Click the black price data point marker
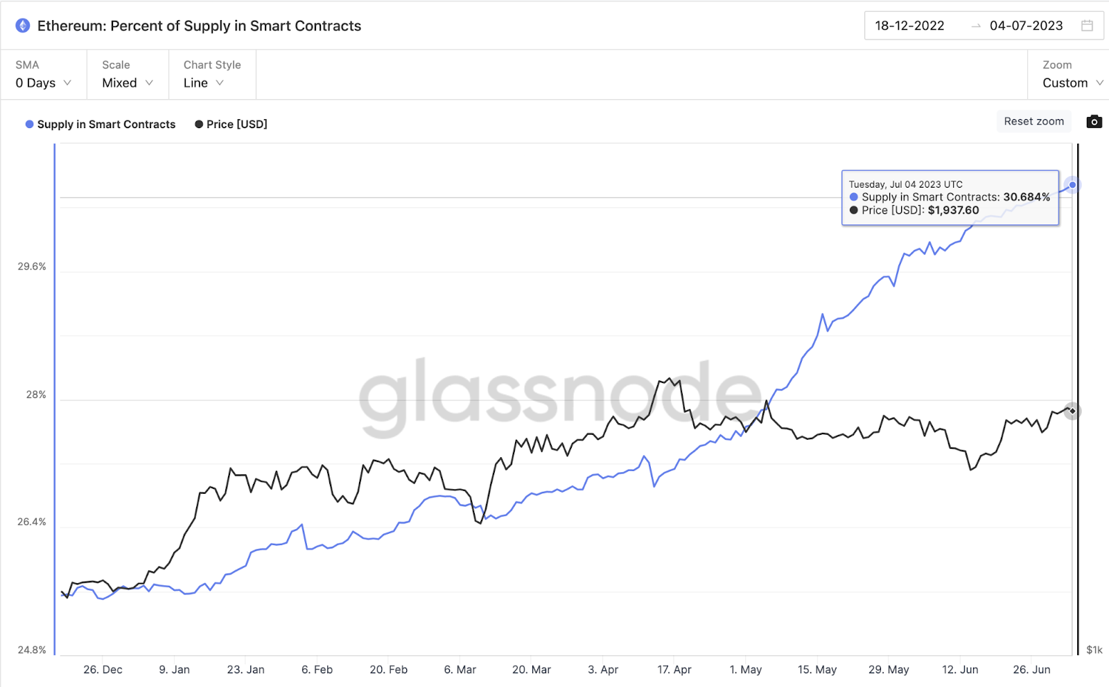Image resolution: width=1109 pixels, height=687 pixels. pos(1072,411)
